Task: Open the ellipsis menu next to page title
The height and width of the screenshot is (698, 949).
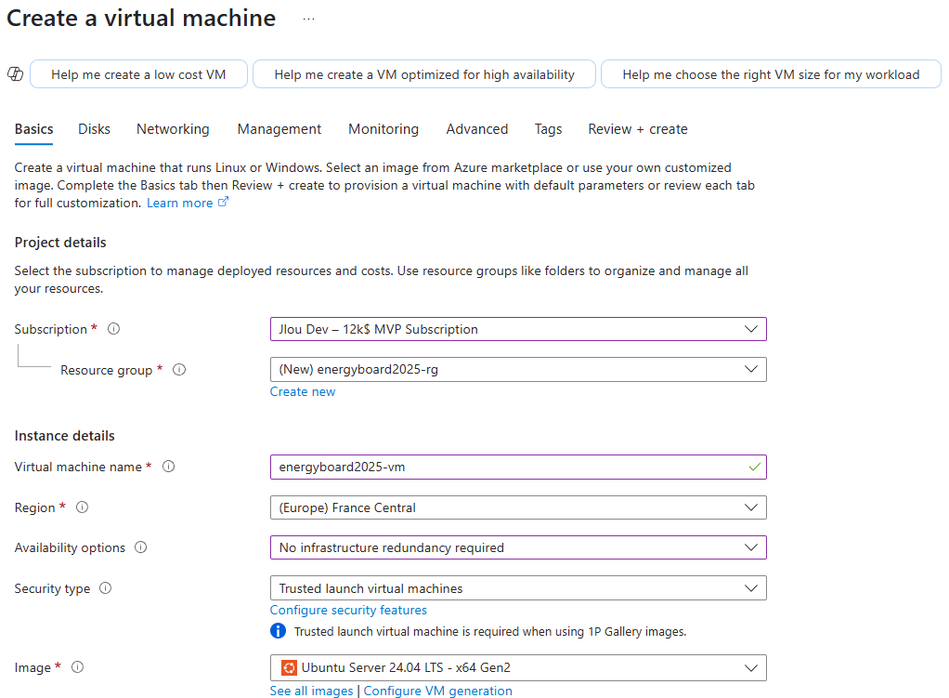Action: [x=308, y=19]
